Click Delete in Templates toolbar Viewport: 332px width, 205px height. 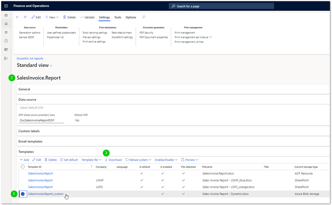(51, 160)
